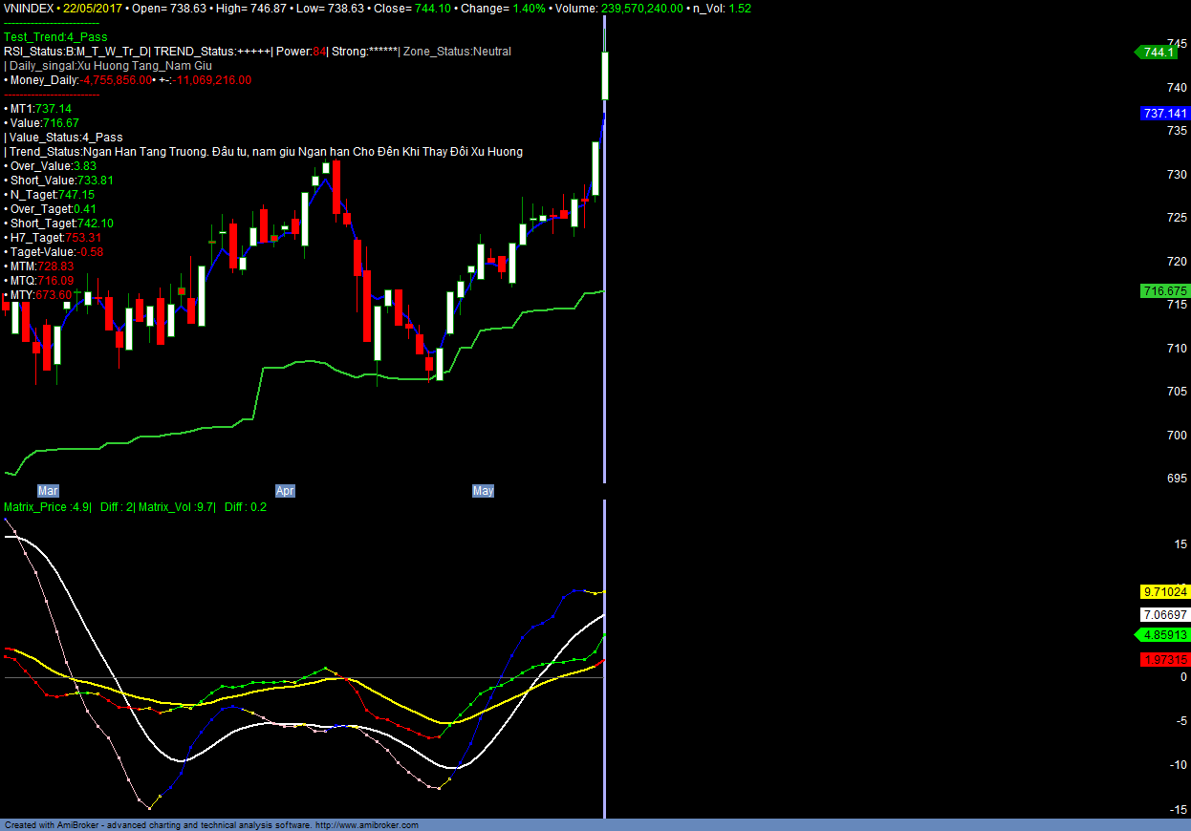The height and width of the screenshot is (831, 1191).
Task: Click the Test_Trend:4_Pass label
Action: [55, 37]
